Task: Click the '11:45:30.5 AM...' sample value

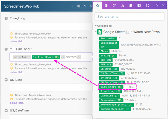Action: coord(133,91)
